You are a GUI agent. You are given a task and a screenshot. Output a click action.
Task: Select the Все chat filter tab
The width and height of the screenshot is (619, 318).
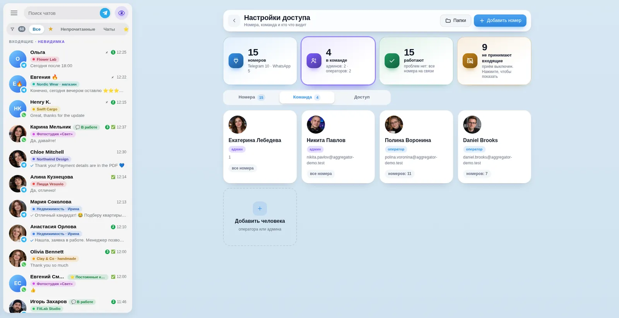[37, 29]
